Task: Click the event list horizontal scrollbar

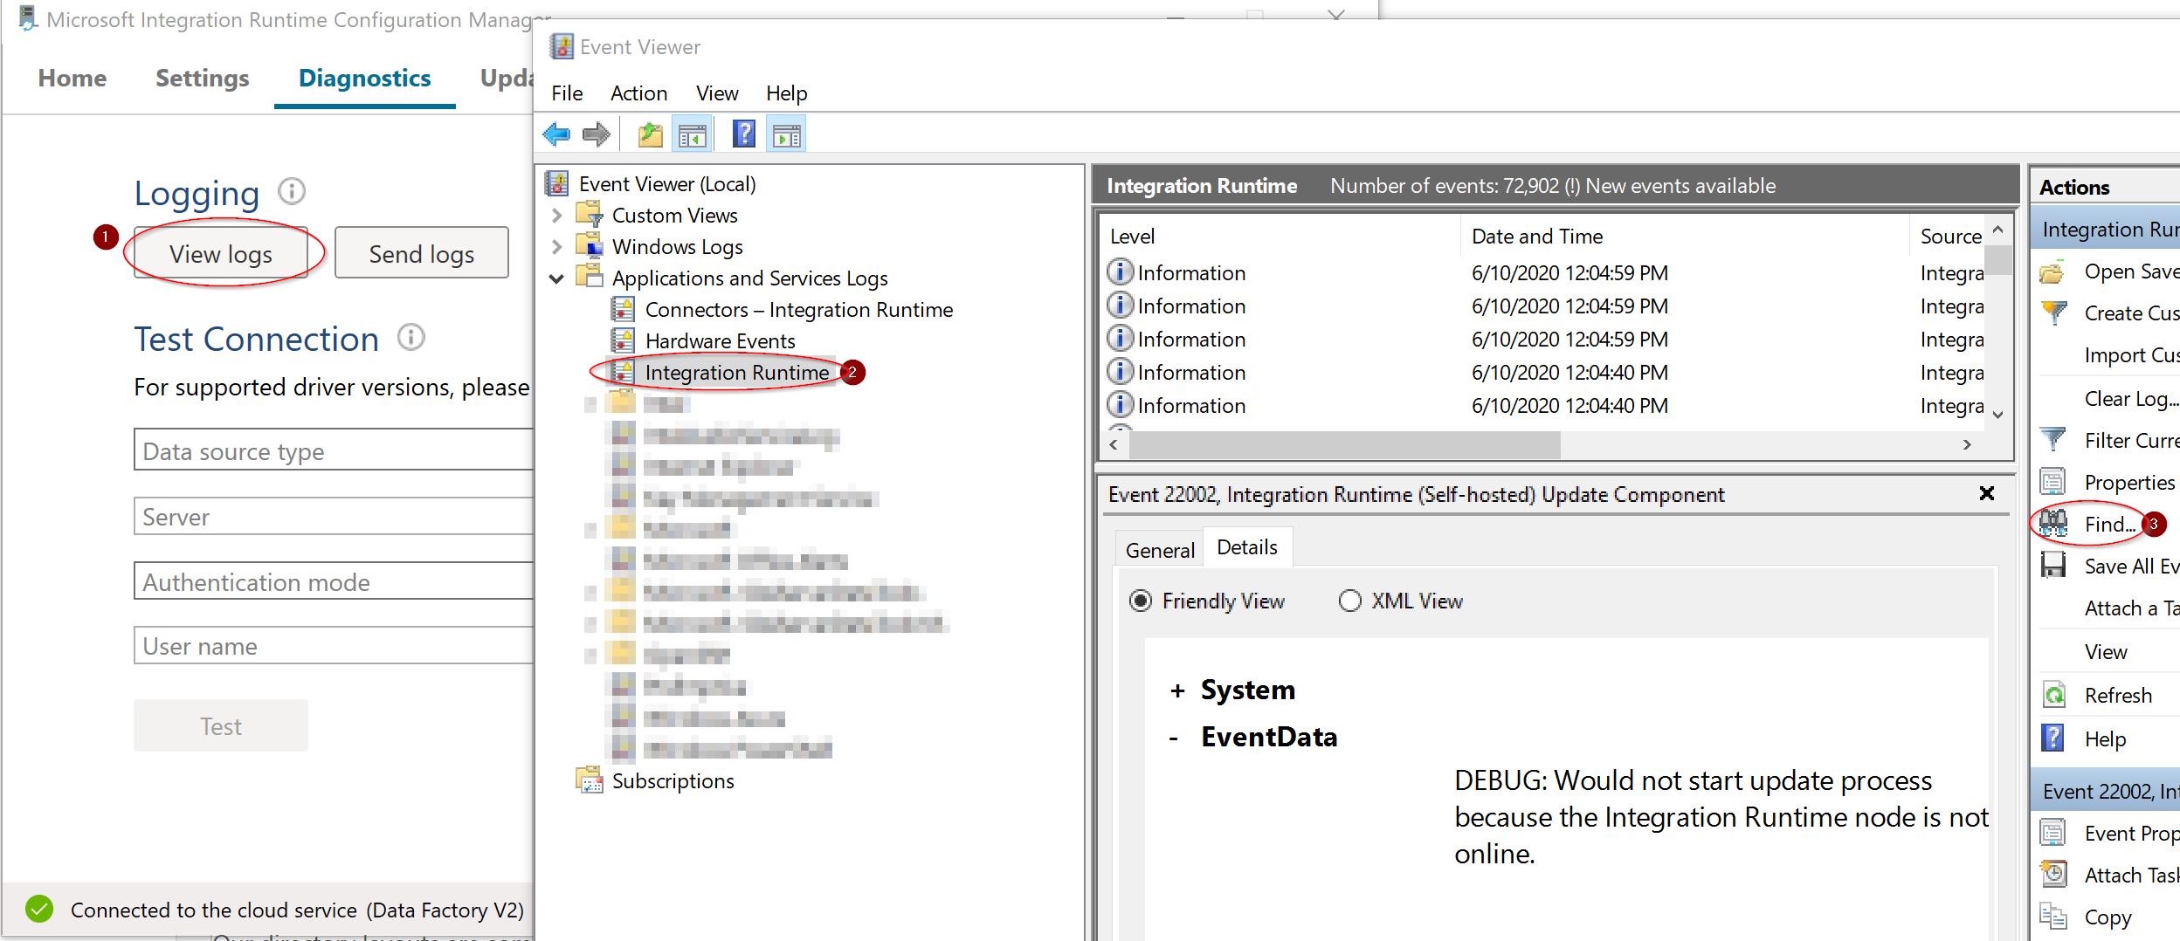Action: (x=1344, y=444)
